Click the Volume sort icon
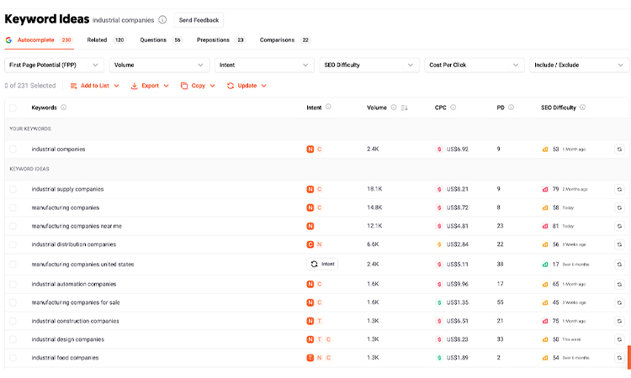 click(x=405, y=108)
